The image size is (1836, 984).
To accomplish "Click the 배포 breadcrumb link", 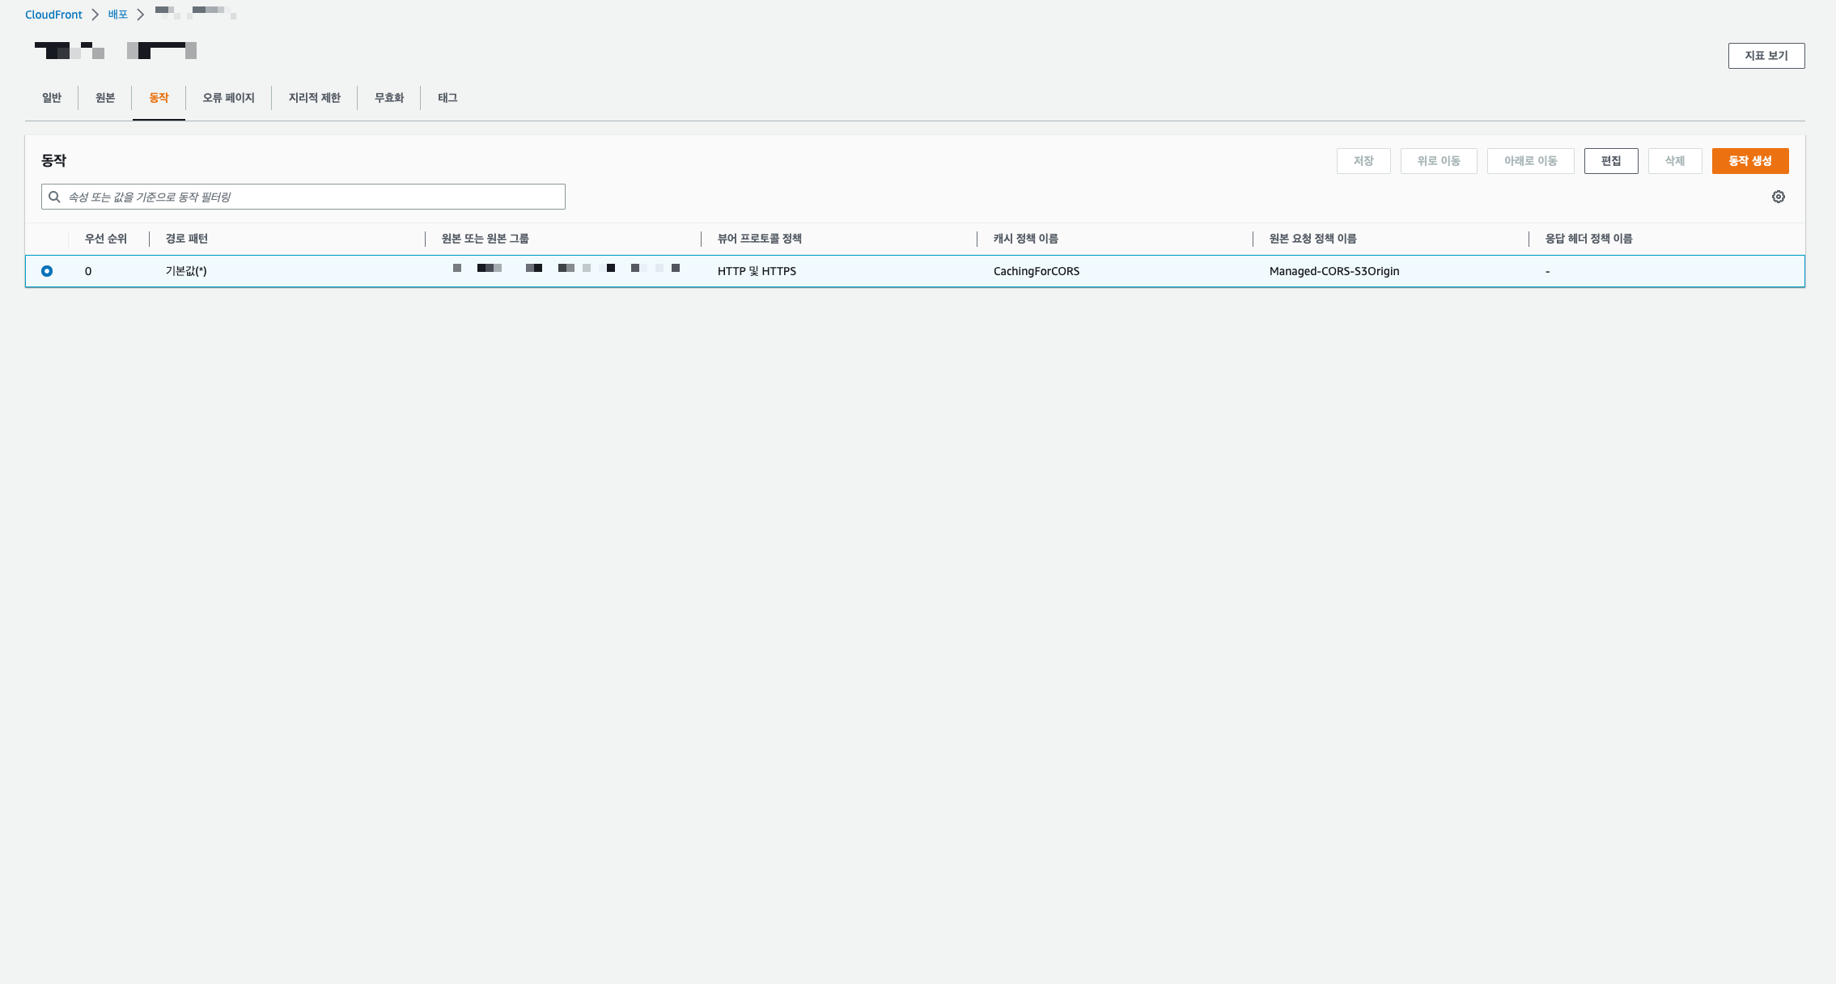I will point(118,15).
